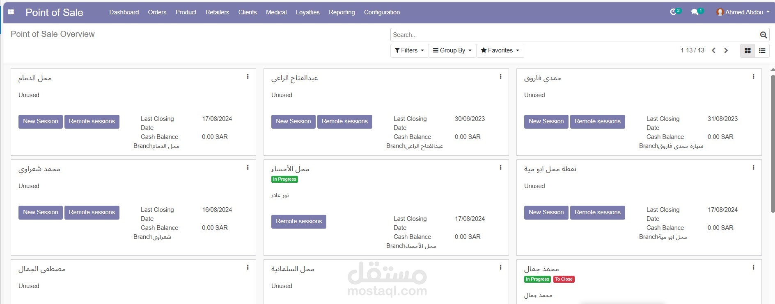
Task: Open Remote sessions for محل الأحساء
Action: [x=299, y=221]
